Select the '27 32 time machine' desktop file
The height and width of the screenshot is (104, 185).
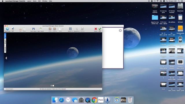tap(172, 6)
